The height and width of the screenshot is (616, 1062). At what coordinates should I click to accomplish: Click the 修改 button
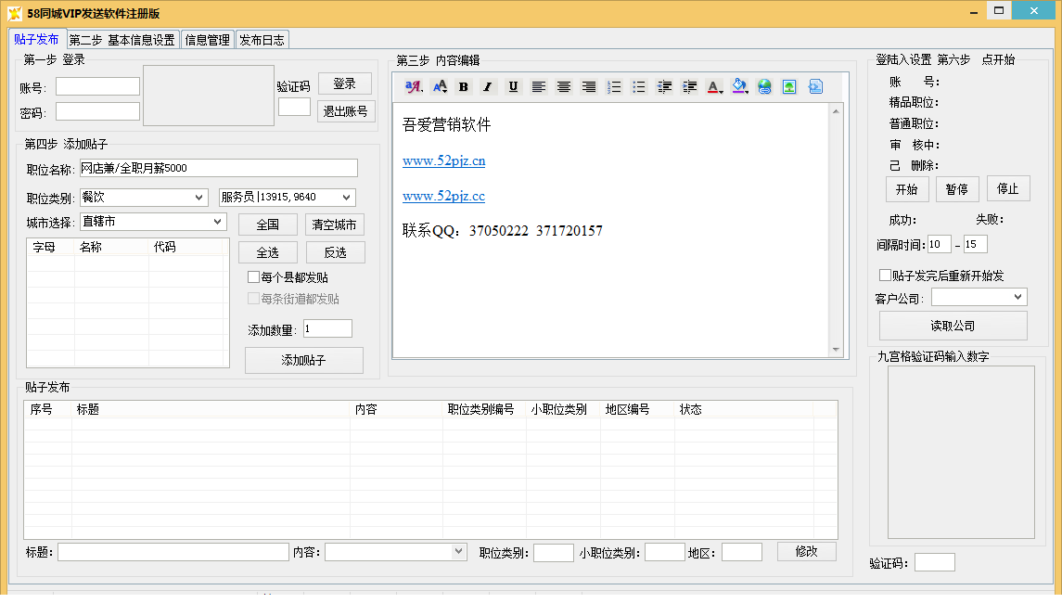806,551
